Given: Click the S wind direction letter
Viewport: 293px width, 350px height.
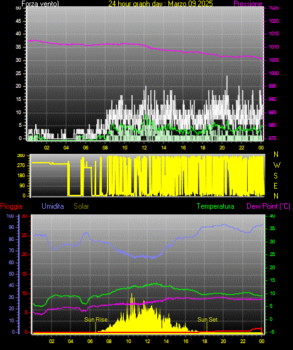Looking at the screenshot, I should [275, 176].
